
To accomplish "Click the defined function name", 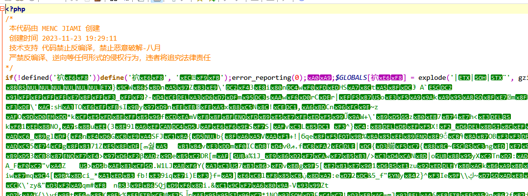I will pos(34,78).
